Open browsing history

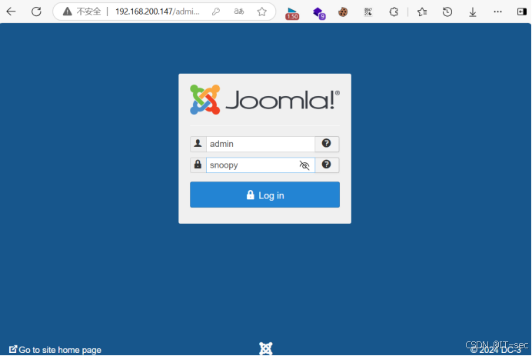(x=447, y=12)
